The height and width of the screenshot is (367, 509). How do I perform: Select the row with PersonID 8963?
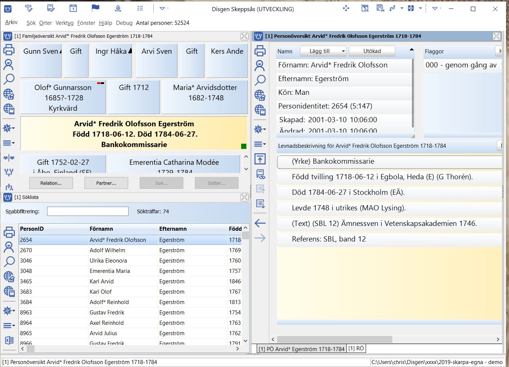click(130, 313)
